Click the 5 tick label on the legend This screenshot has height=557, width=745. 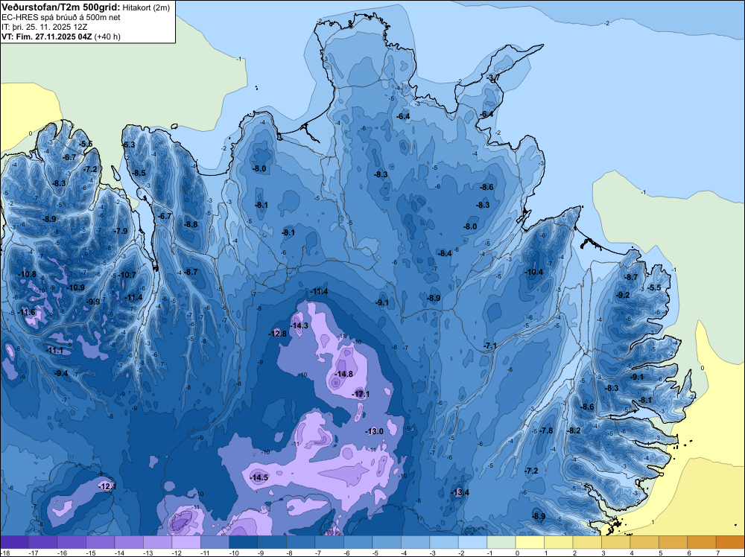pos(661,553)
